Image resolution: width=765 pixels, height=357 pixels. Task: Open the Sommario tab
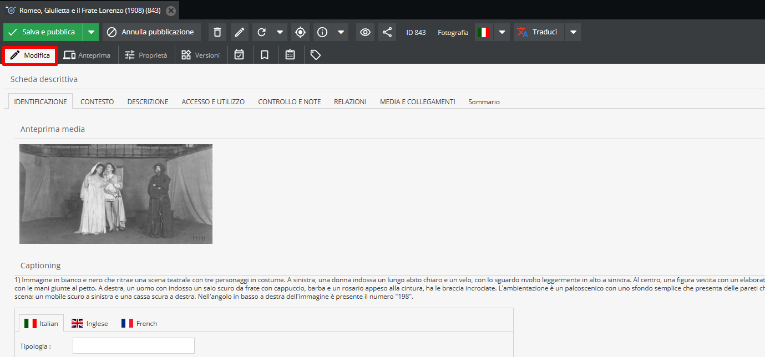tap(484, 101)
